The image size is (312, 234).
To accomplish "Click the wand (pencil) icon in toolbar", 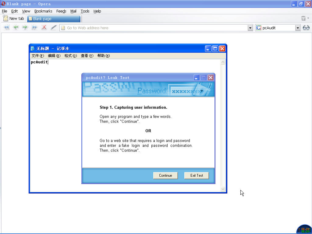I will pos(54,27).
